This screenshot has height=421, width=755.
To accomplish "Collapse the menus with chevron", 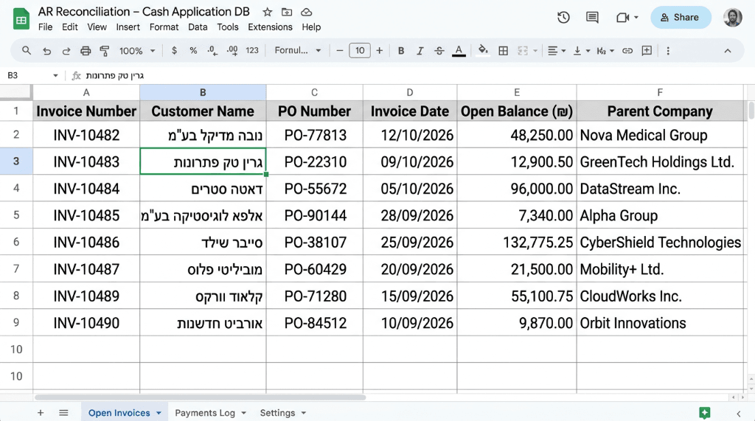I will point(728,51).
